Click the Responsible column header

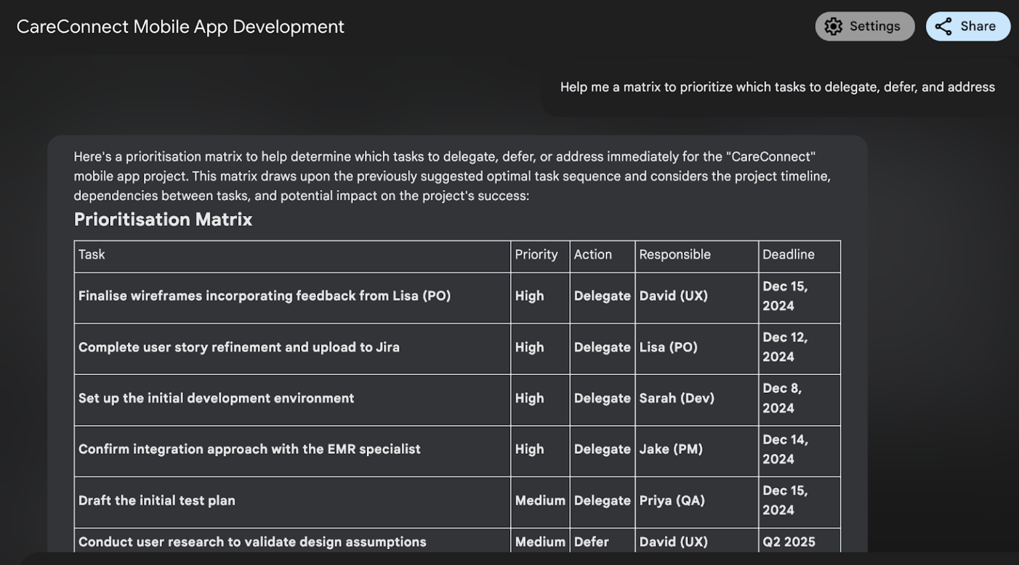point(675,255)
